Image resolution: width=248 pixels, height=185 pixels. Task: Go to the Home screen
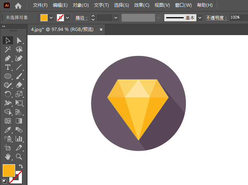18,6
